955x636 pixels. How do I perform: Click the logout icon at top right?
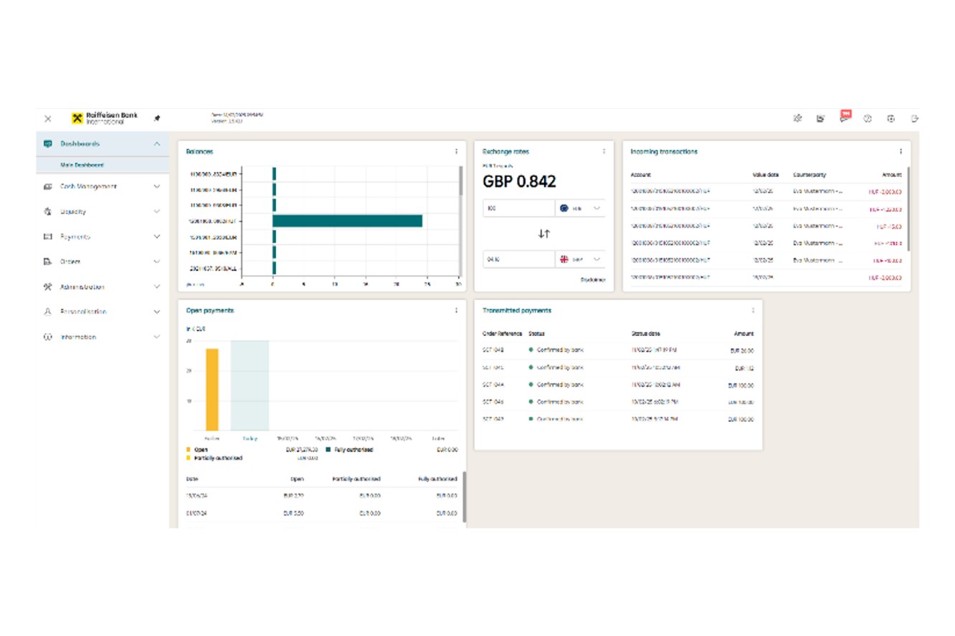click(914, 117)
